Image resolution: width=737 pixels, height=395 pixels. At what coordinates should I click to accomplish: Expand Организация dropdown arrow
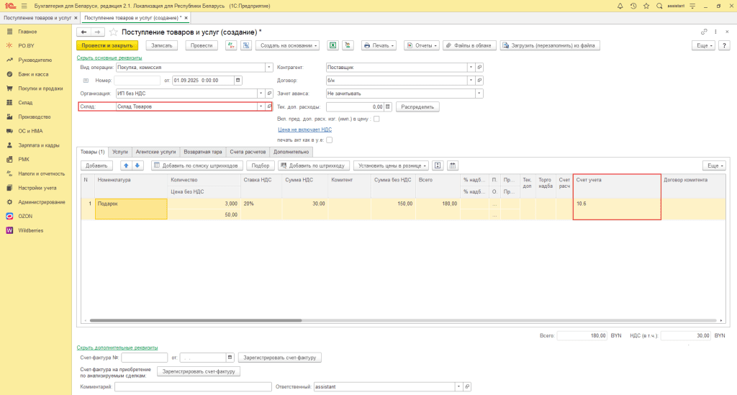point(261,94)
